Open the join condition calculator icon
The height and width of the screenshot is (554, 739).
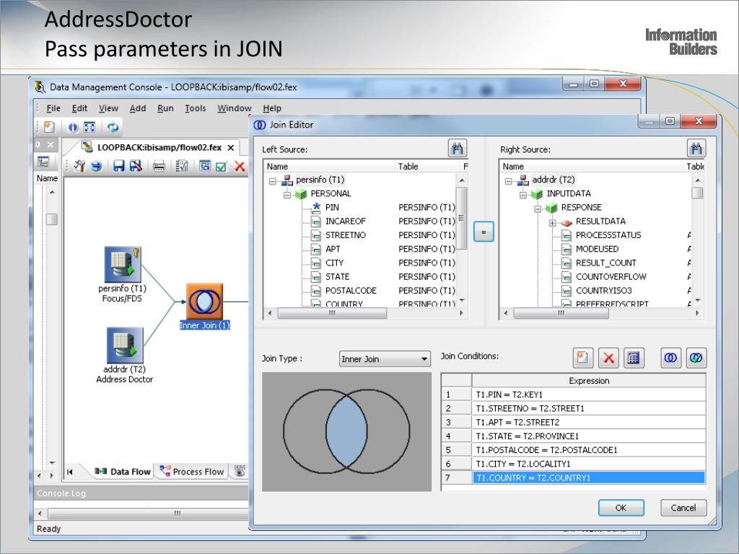tap(634, 358)
